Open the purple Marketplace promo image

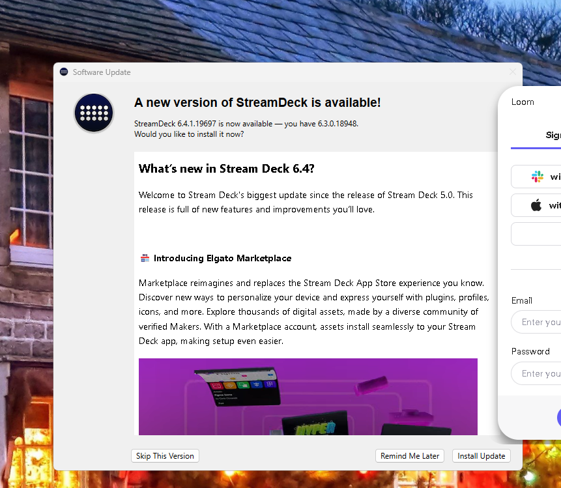pos(308,397)
